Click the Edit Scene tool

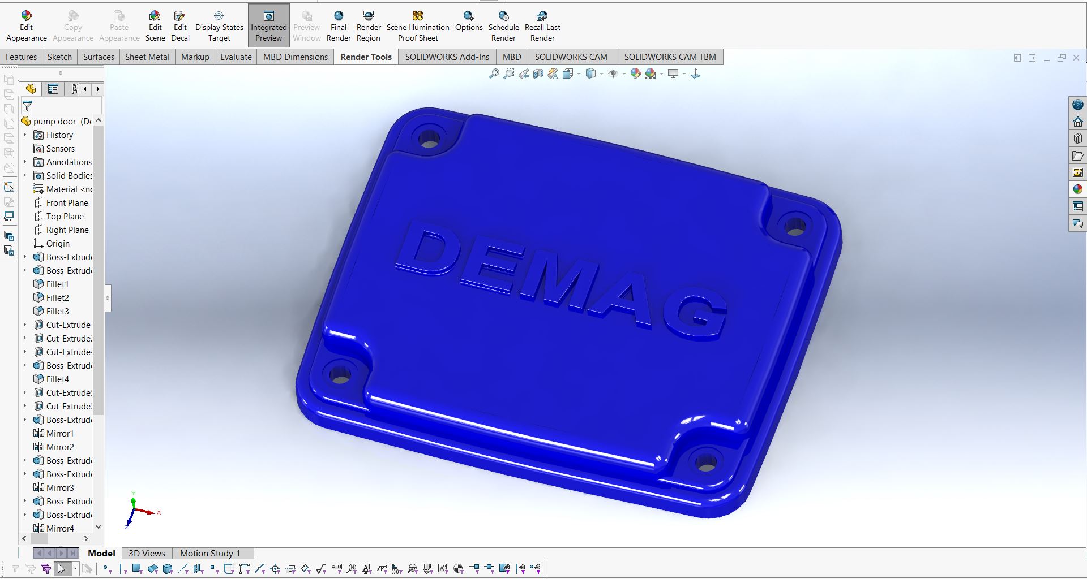155,26
